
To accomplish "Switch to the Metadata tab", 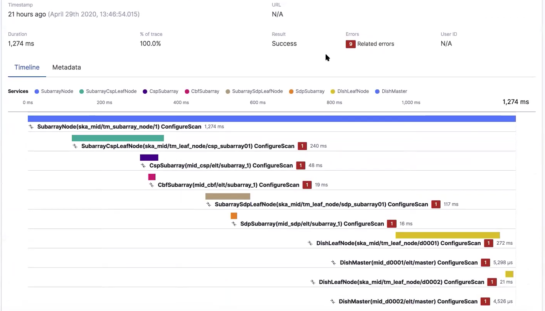I will click(66, 67).
